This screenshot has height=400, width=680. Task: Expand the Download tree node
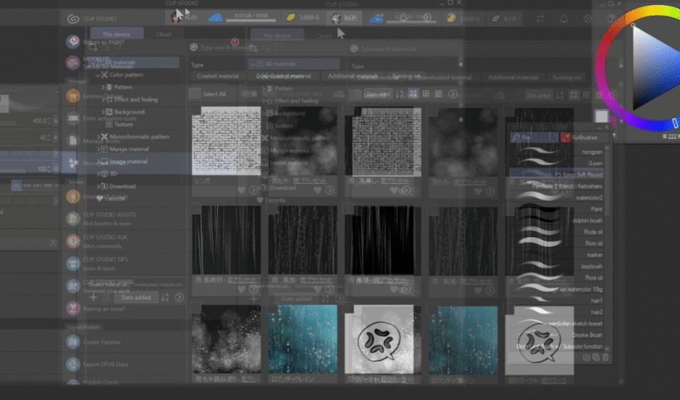click(x=98, y=186)
